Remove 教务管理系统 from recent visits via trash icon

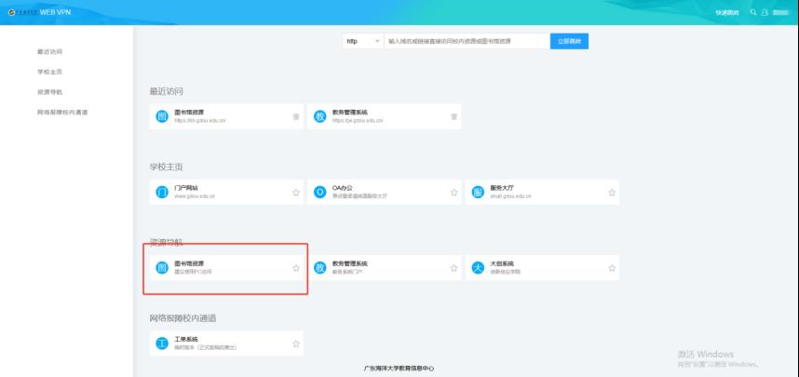click(454, 116)
